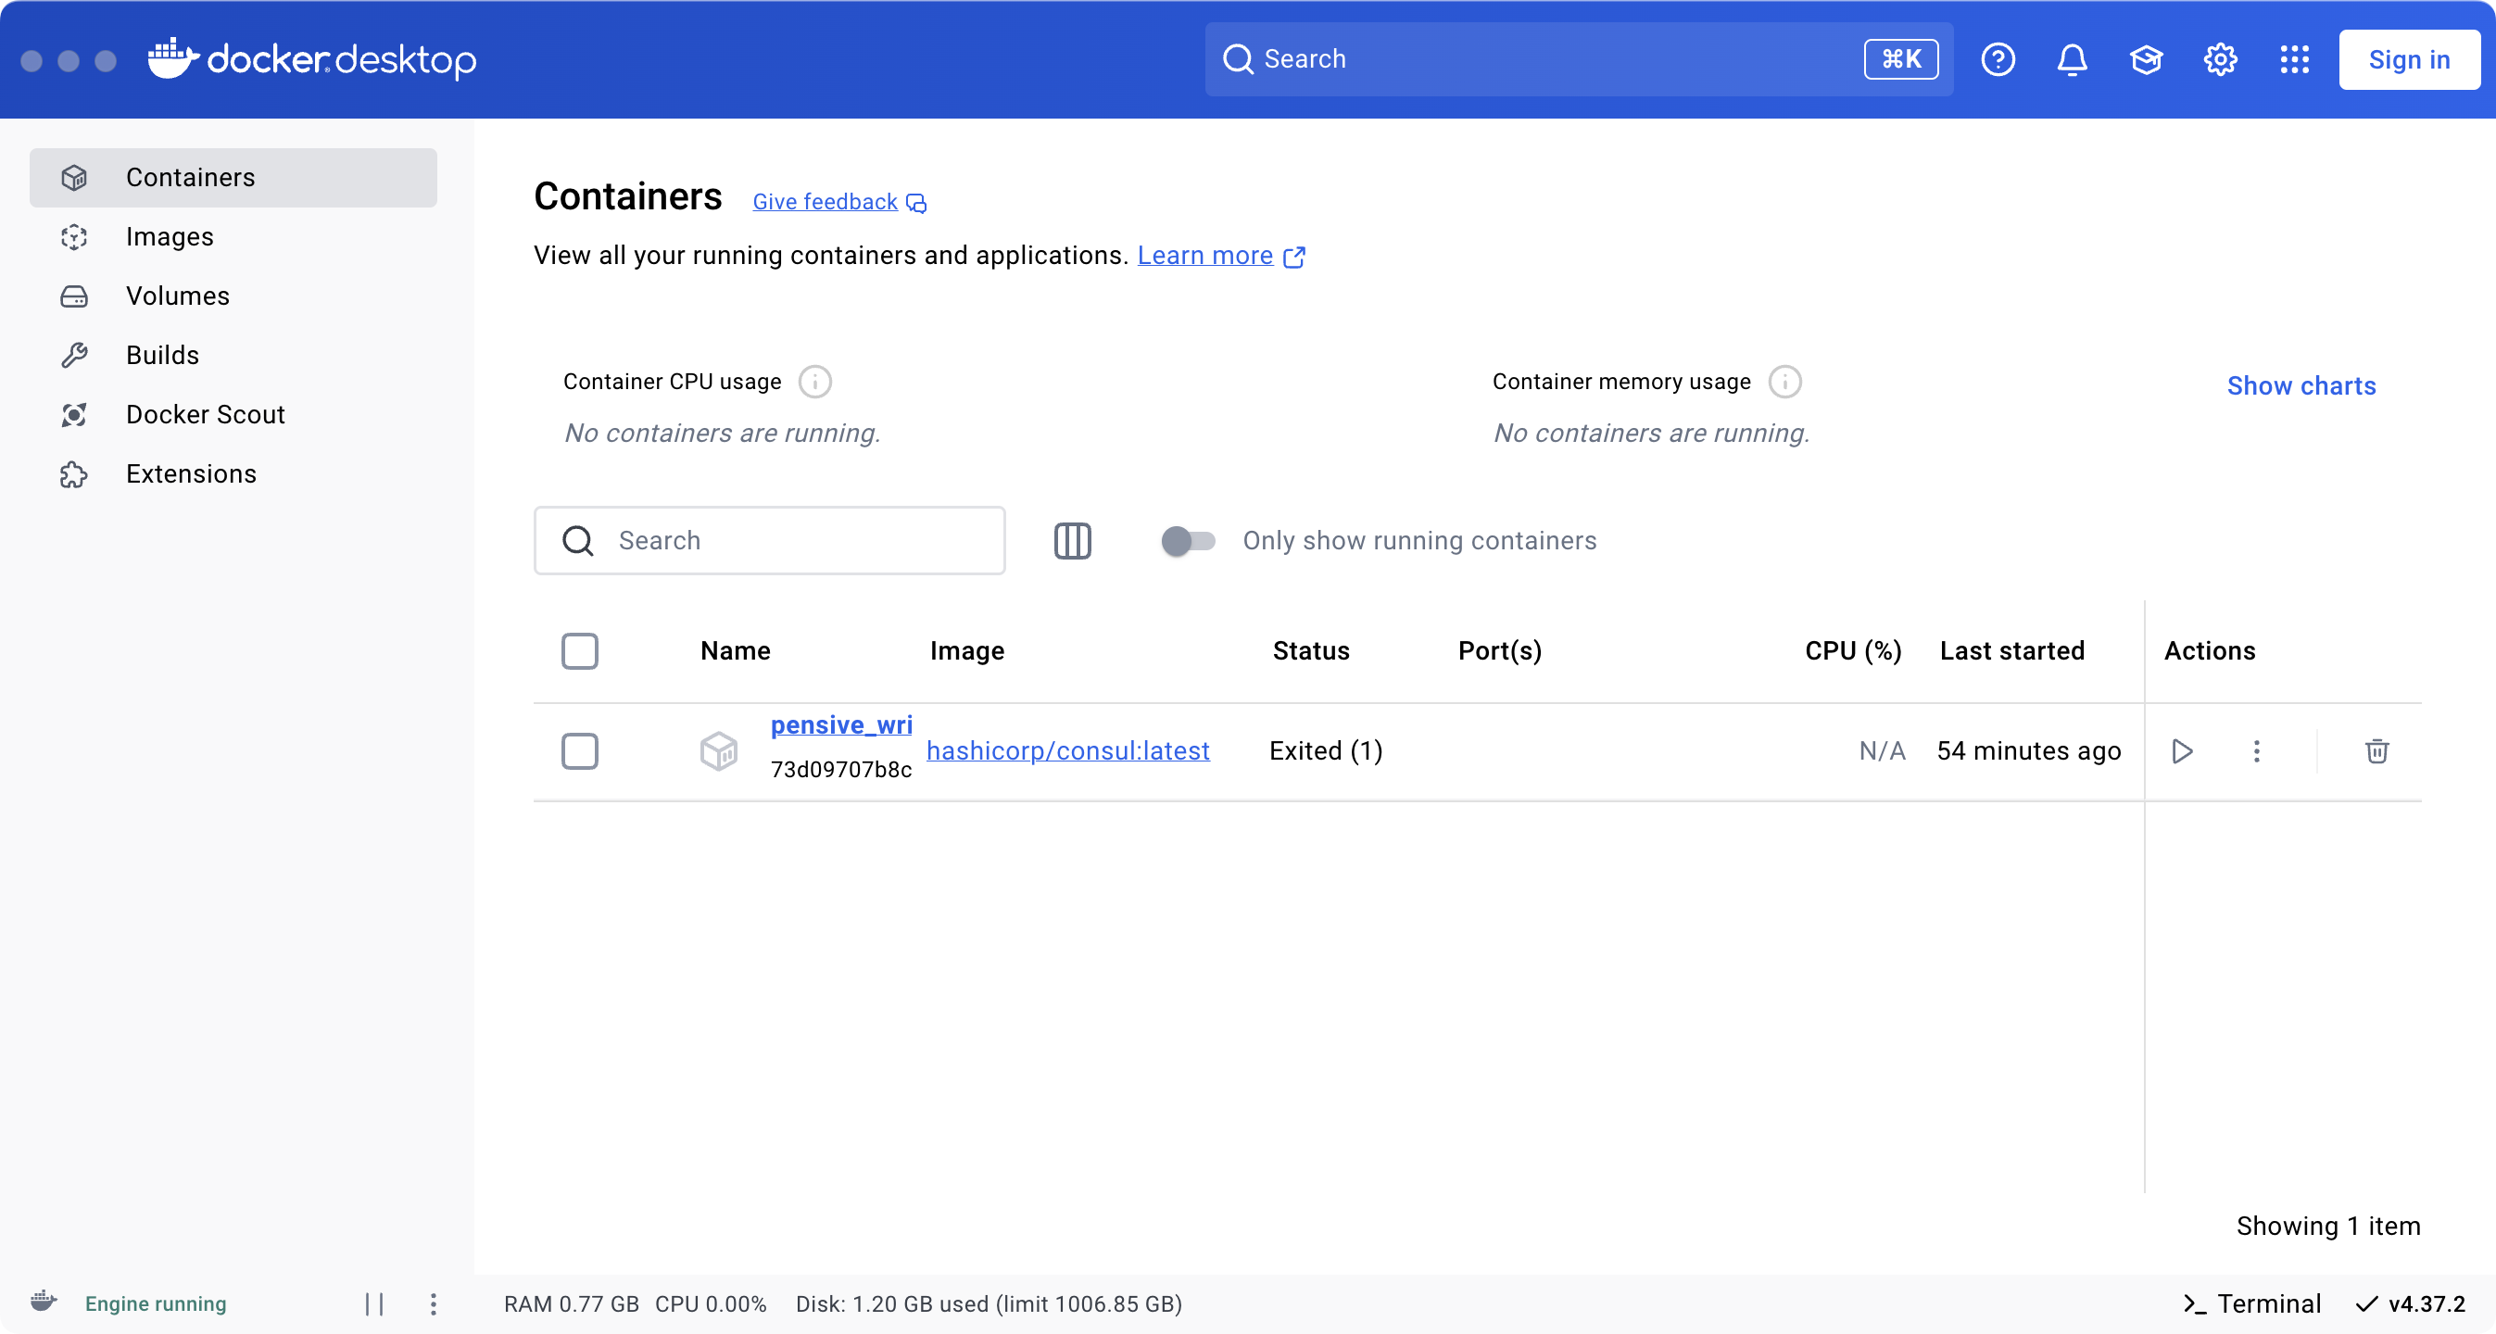The height and width of the screenshot is (1334, 2496).
Task: Sort by the Image column header
Action: click(x=967, y=651)
